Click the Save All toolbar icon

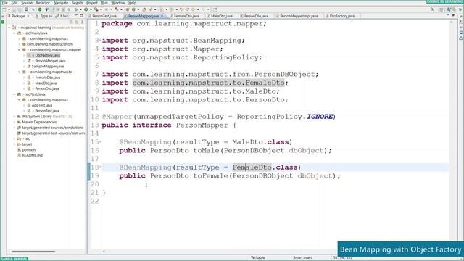tap(20, 9)
